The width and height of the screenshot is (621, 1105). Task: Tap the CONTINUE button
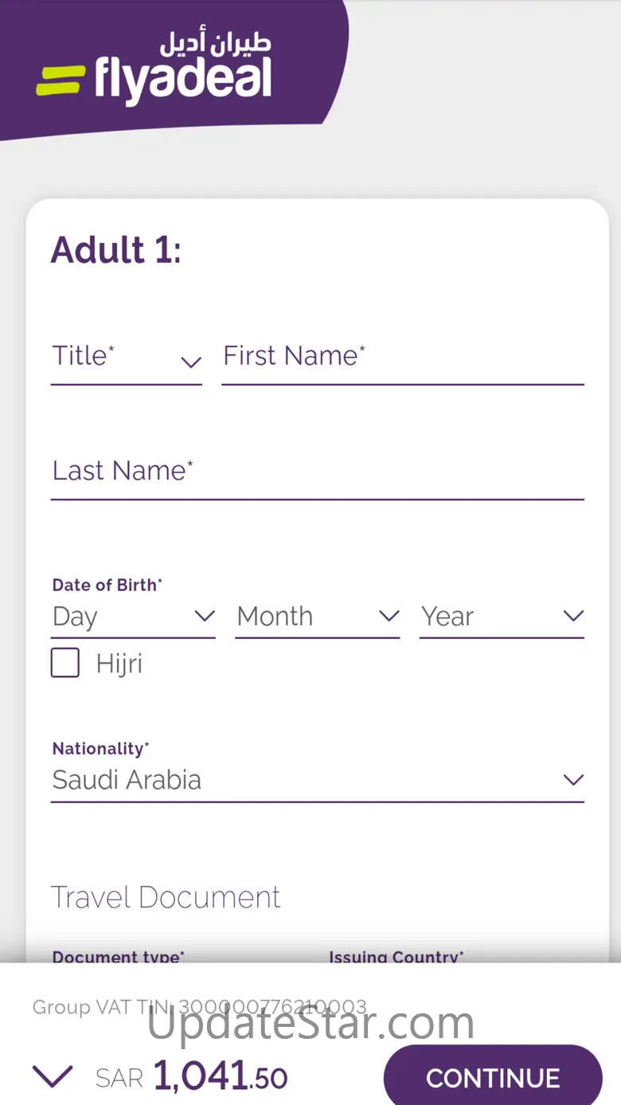coord(493,1077)
